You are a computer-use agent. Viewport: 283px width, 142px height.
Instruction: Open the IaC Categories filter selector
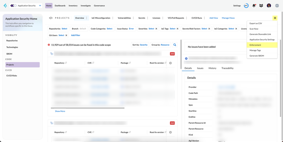tap(231, 29)
